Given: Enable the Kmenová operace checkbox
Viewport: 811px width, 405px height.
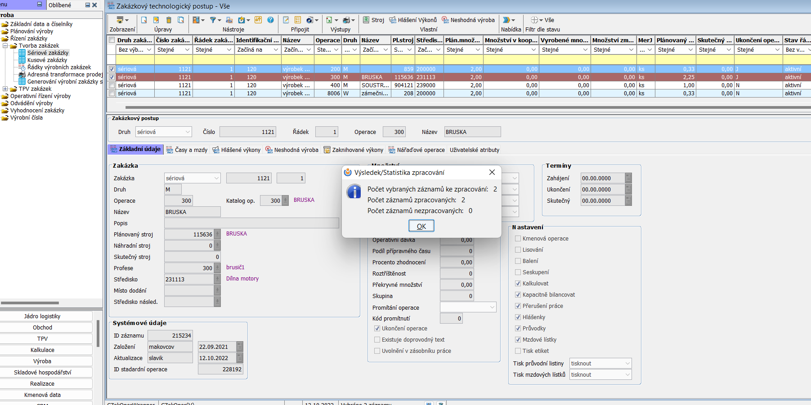Looking at the screenshot, I should 518,239.
